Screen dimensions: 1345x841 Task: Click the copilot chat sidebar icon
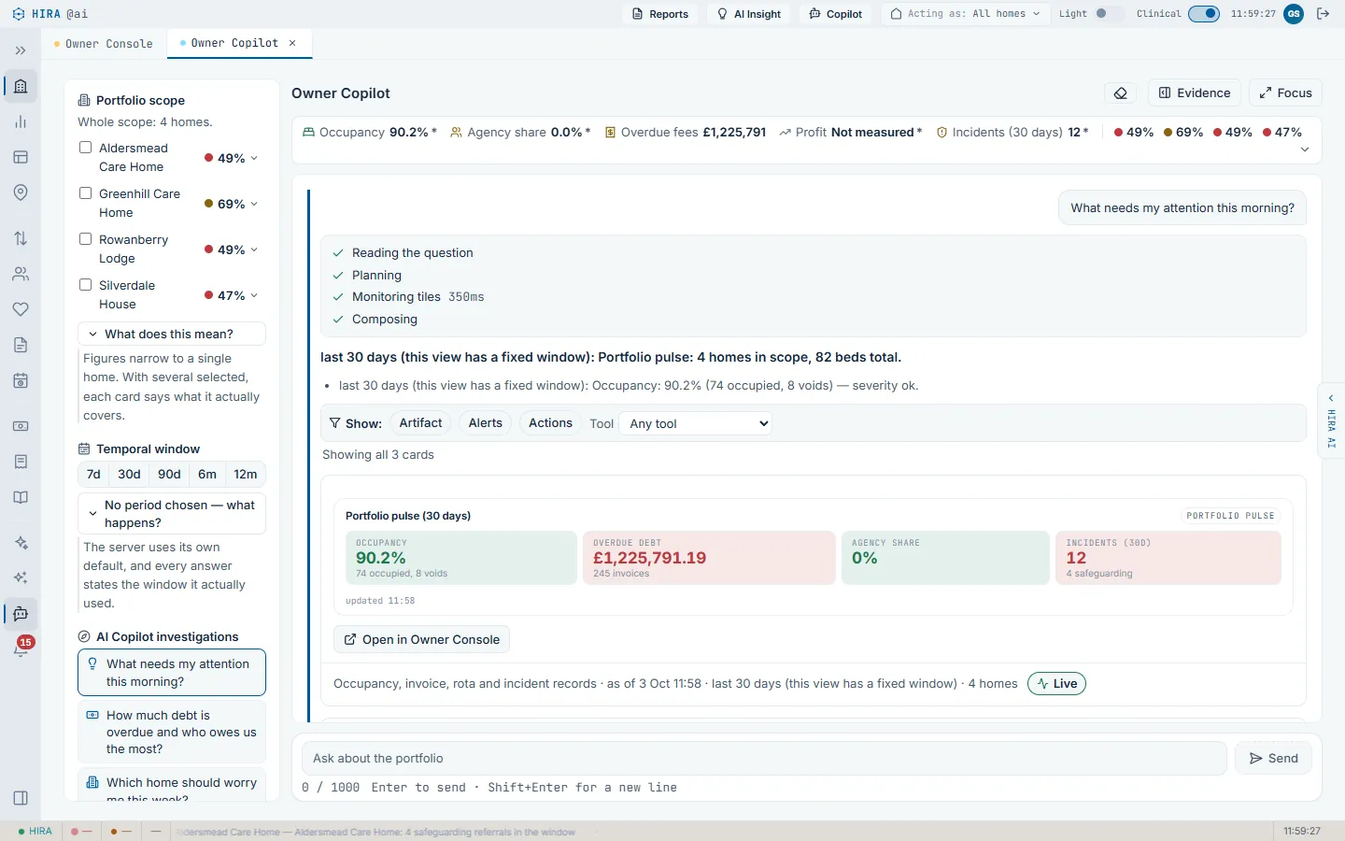[x=21, y=614]
